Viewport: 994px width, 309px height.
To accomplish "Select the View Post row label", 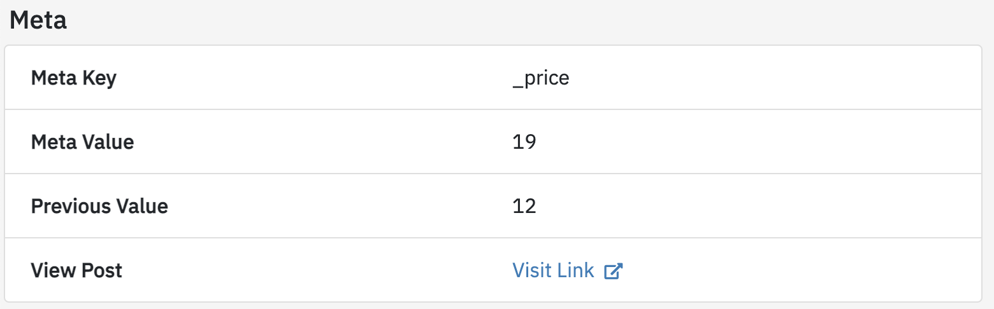I will 76,270.
